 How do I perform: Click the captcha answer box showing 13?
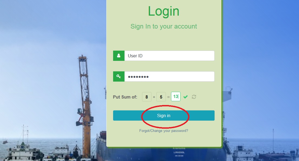tap(176, 97)
